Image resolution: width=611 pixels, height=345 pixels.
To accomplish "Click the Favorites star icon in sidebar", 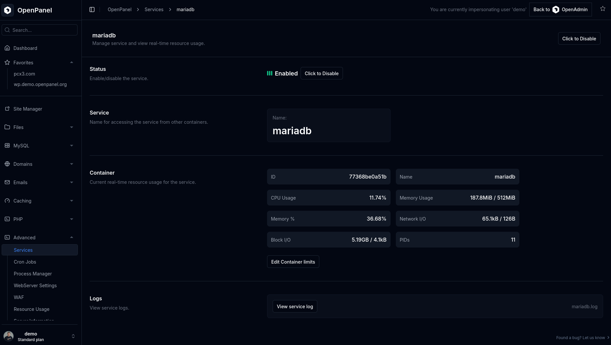I will (7, 62).
